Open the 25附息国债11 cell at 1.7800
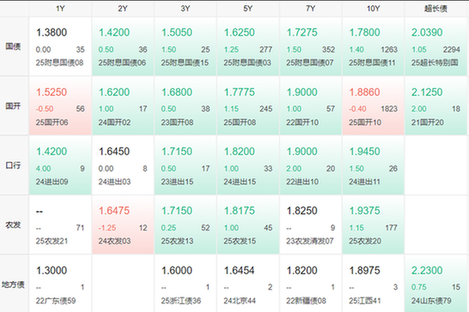The image size is (469, 312). (x=373, y=46)
